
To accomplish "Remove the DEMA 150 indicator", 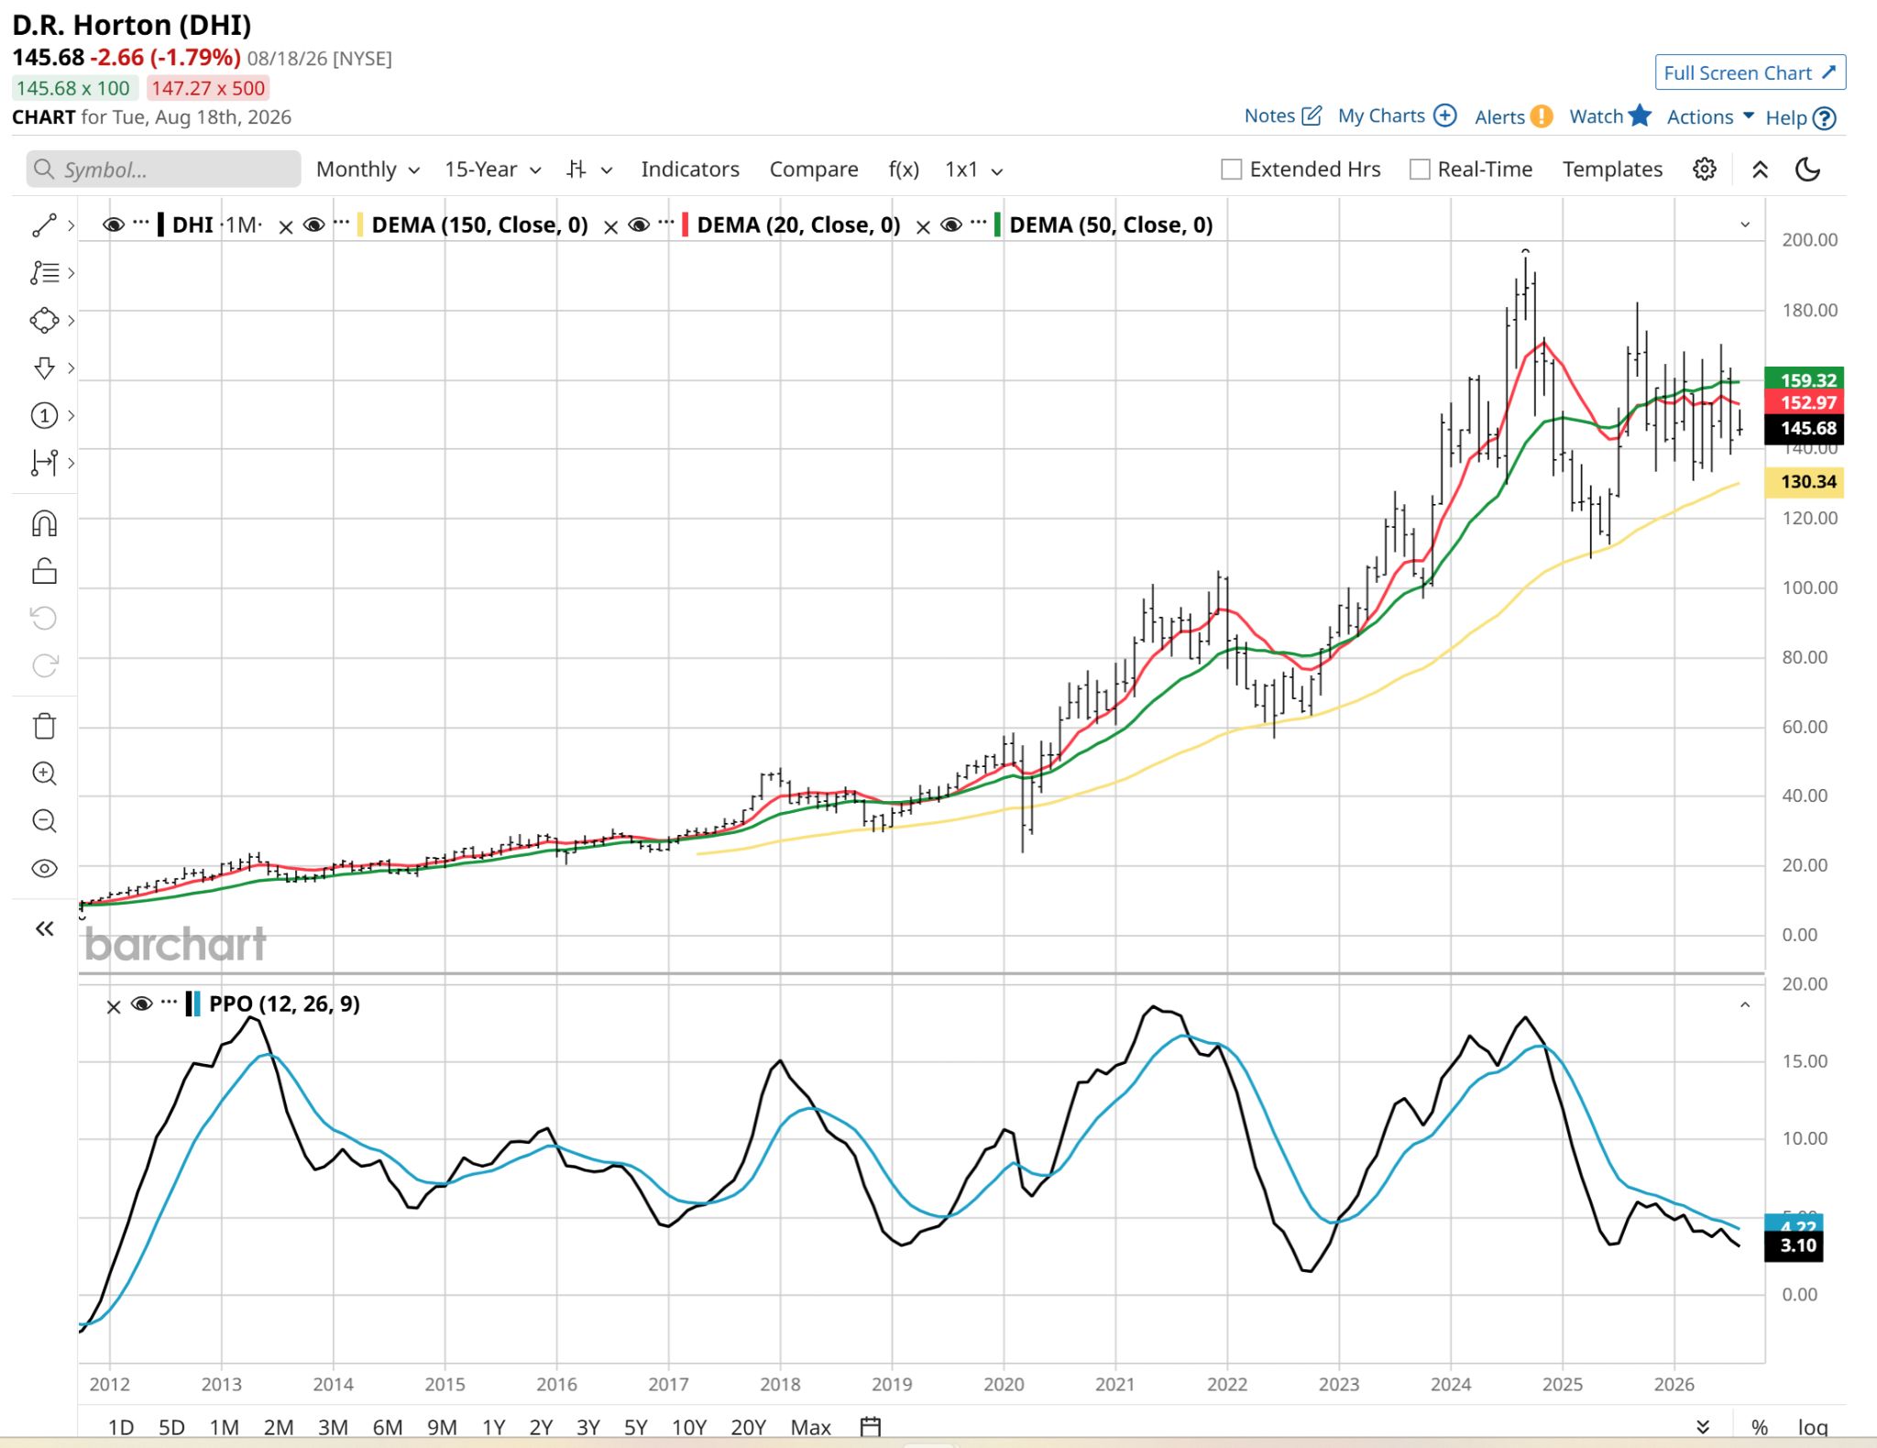I will [286, 227].
